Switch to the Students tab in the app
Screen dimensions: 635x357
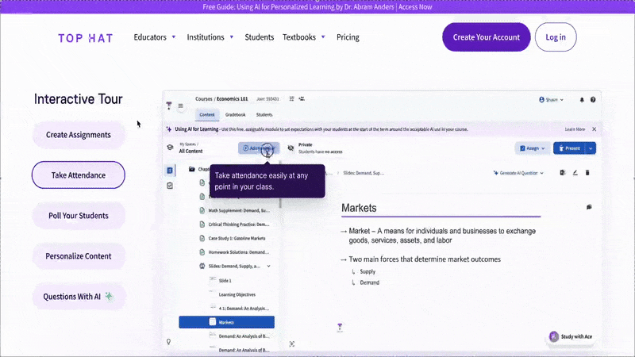264,114
